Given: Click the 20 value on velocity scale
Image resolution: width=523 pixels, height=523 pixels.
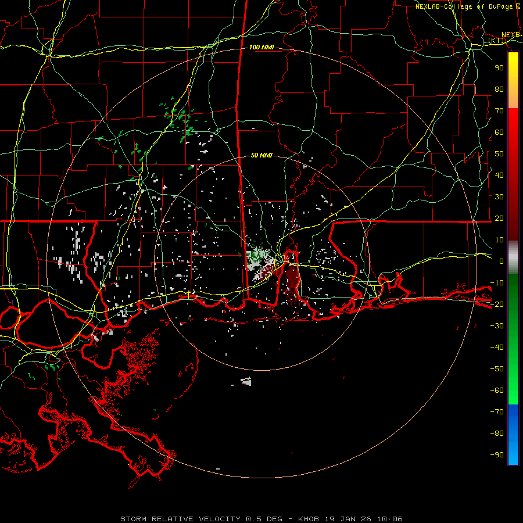Looking at the screenshot, I should pos(499,218).
